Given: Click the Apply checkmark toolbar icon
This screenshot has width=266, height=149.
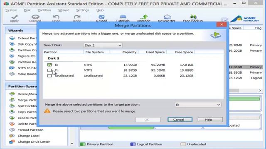Looking at the screenshot, I should 14,17.
